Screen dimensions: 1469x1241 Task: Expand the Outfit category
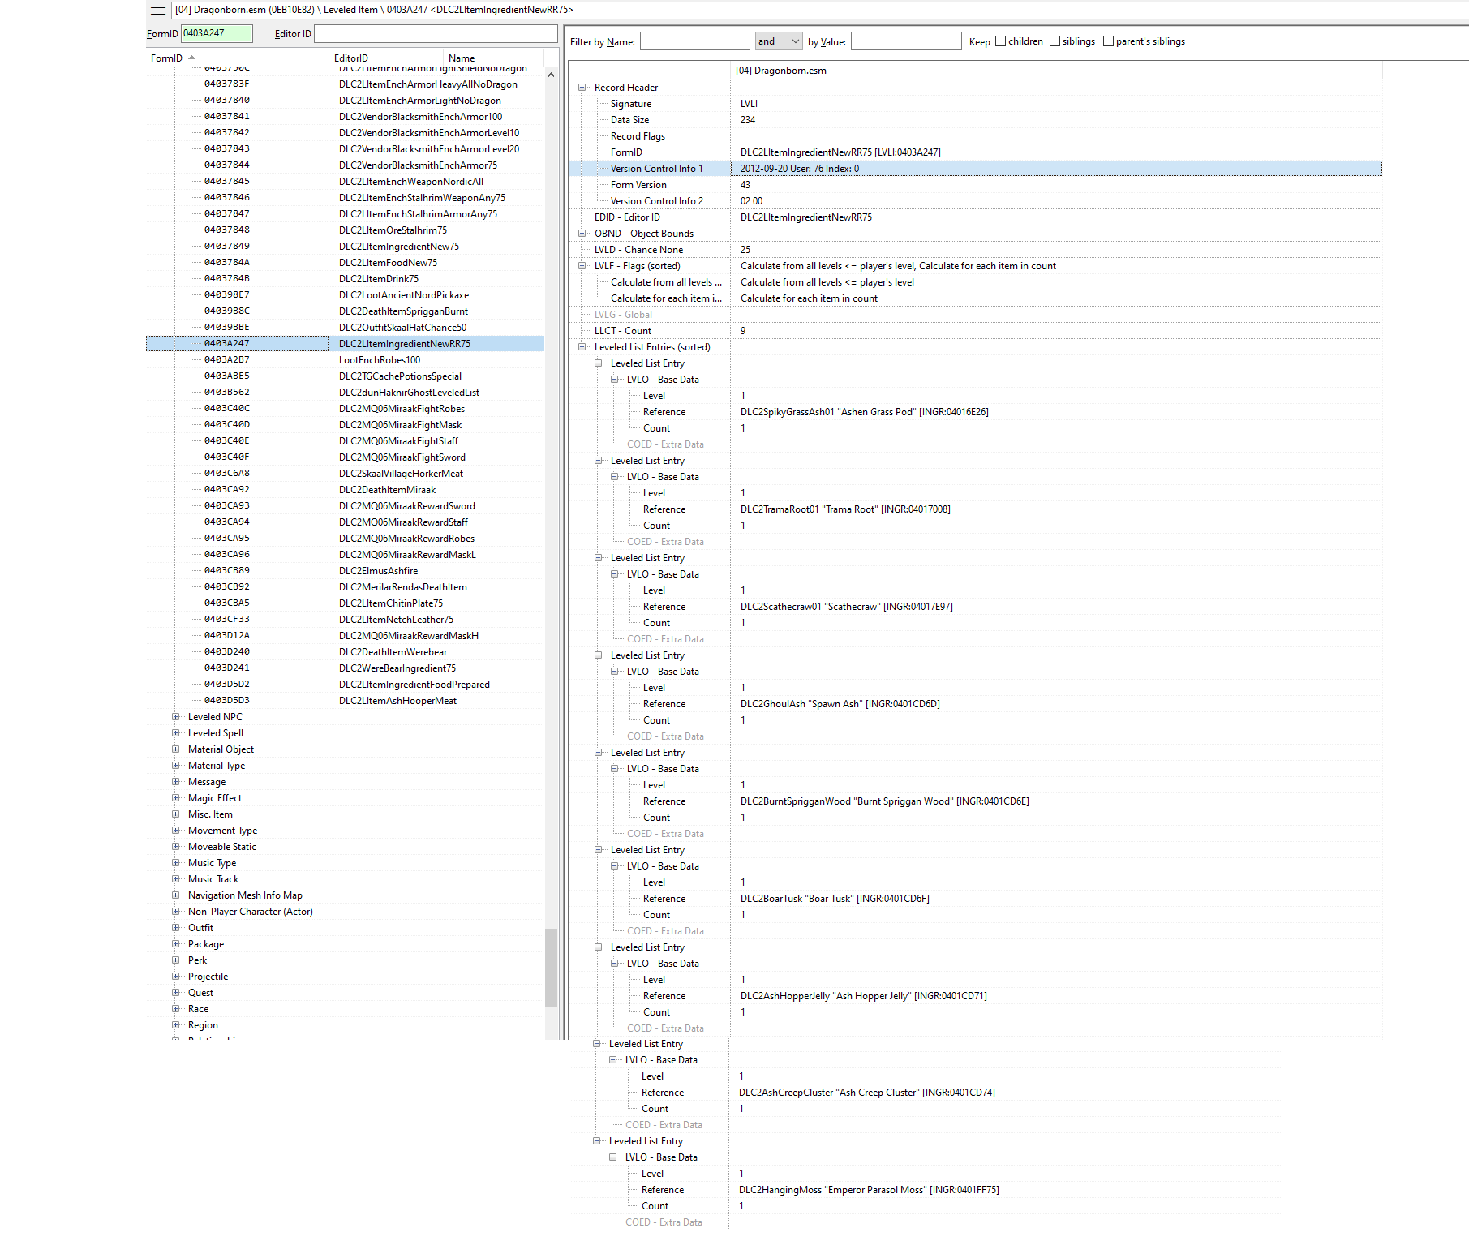[176, 928]
